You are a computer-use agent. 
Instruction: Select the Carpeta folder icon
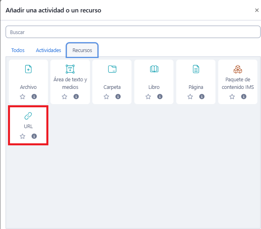click(112, 69)
